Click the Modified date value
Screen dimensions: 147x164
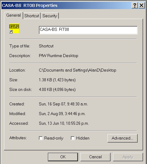coord(62,114)
